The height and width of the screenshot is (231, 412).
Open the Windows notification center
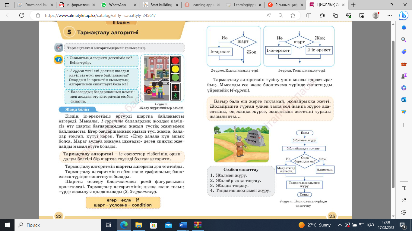pos(402,225)
